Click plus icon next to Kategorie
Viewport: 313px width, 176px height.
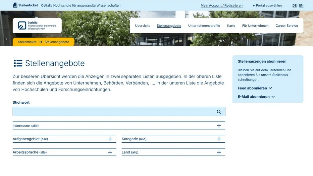(219, 139)
